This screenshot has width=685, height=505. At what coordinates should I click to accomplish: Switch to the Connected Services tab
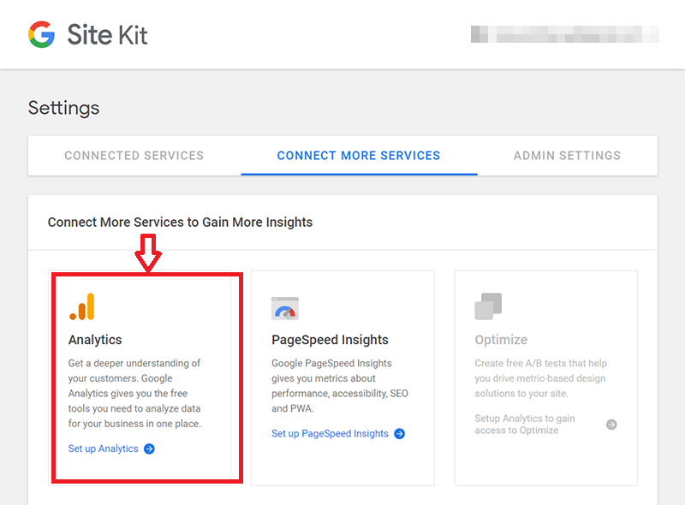coord(134,156)
